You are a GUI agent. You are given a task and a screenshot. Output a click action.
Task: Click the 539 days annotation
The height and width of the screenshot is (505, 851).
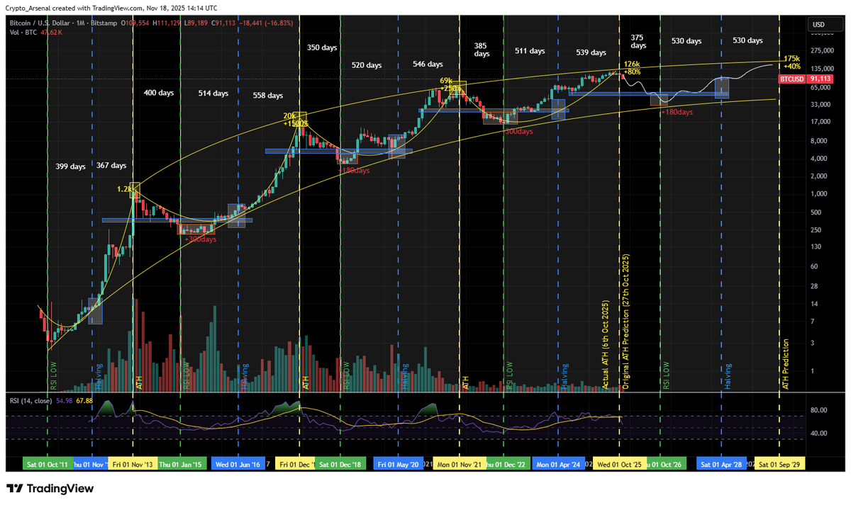[x=591, y=52]
